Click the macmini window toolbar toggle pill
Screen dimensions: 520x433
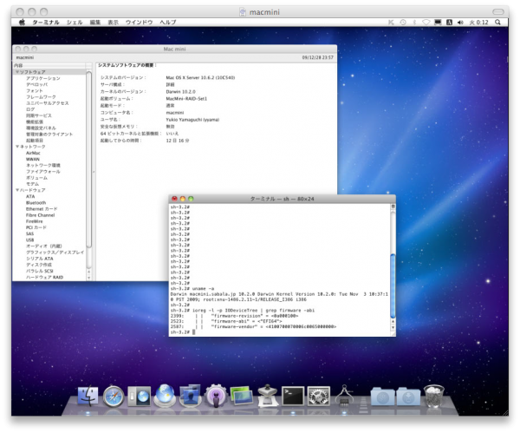click(497, 11)
